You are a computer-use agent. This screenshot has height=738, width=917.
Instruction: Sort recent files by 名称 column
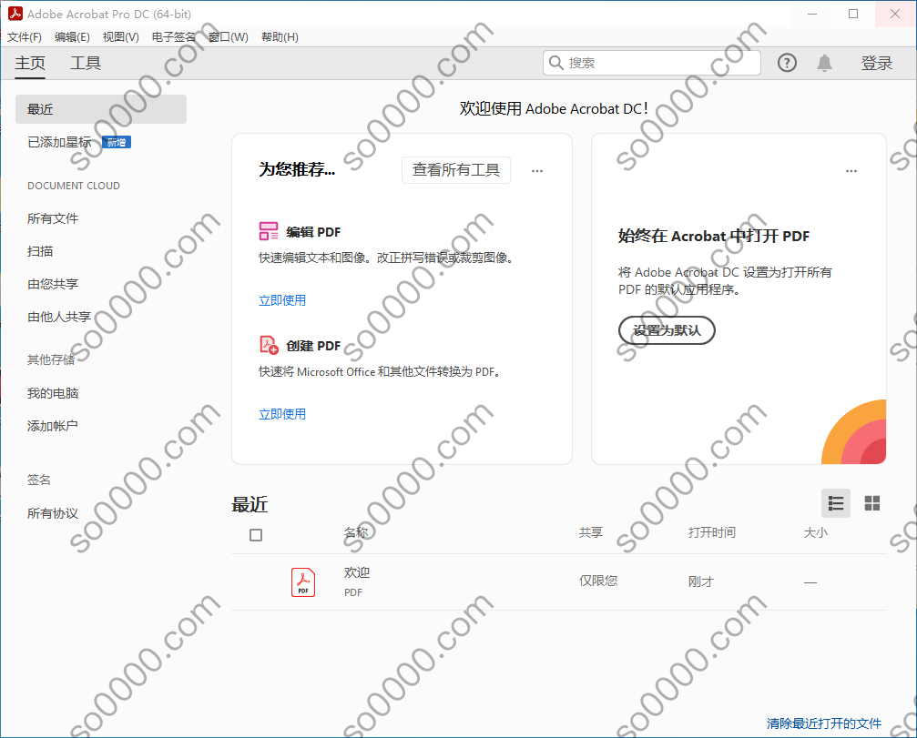(356, 532)
